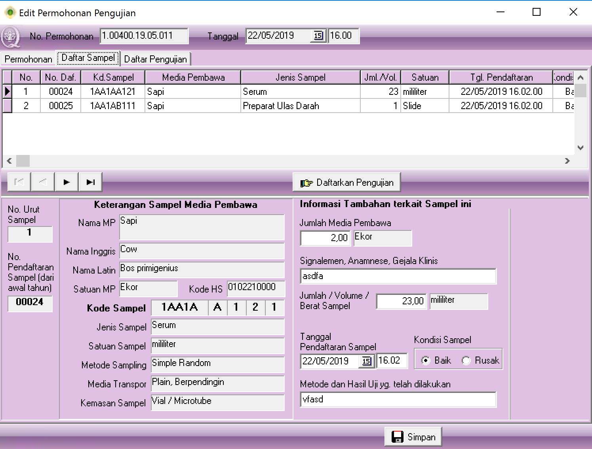Go to next sample record arrow
The width and height of the screenshot is (592, 449).
(67, 182)
